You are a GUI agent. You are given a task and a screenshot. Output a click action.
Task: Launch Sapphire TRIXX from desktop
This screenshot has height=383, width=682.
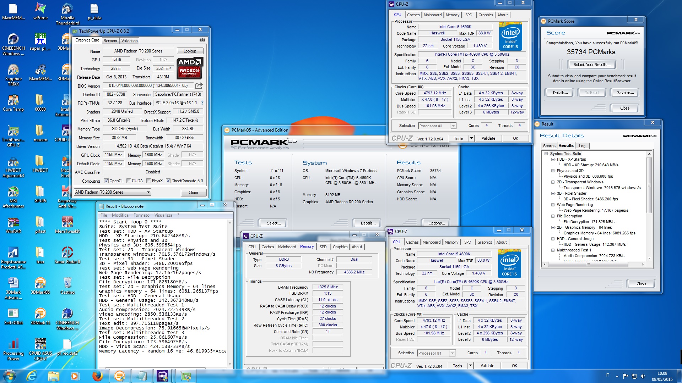[x=13, y=75]
